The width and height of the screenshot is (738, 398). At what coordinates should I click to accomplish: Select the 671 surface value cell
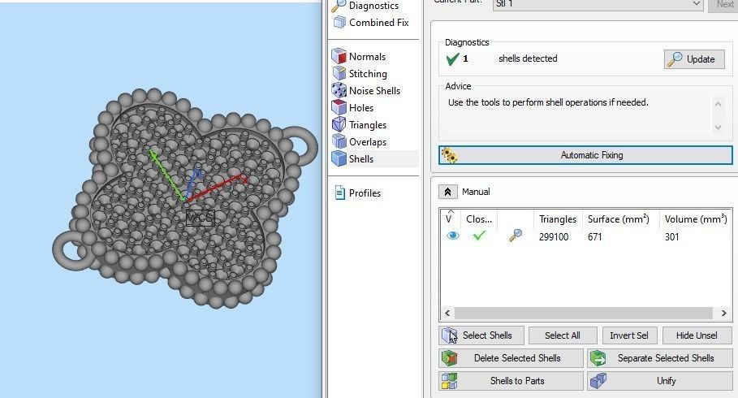pyautogui.click(x=595, y=237)
